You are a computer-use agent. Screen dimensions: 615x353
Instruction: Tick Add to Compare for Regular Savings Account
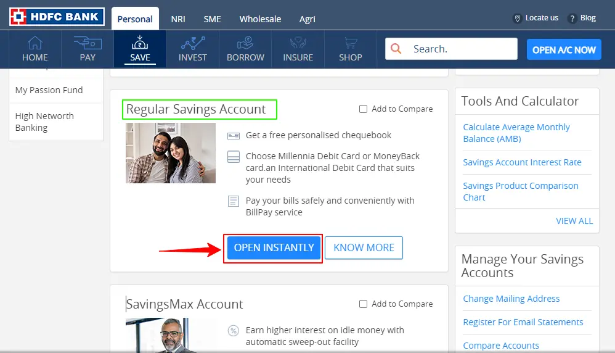[x=363, y=109]
